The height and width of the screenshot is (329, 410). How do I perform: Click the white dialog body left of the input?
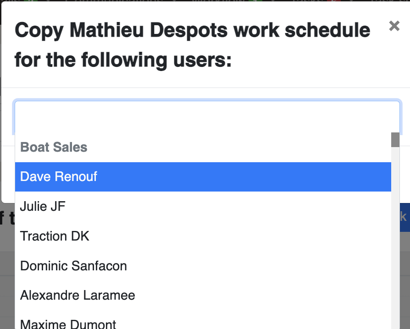(x=8, y=117)
